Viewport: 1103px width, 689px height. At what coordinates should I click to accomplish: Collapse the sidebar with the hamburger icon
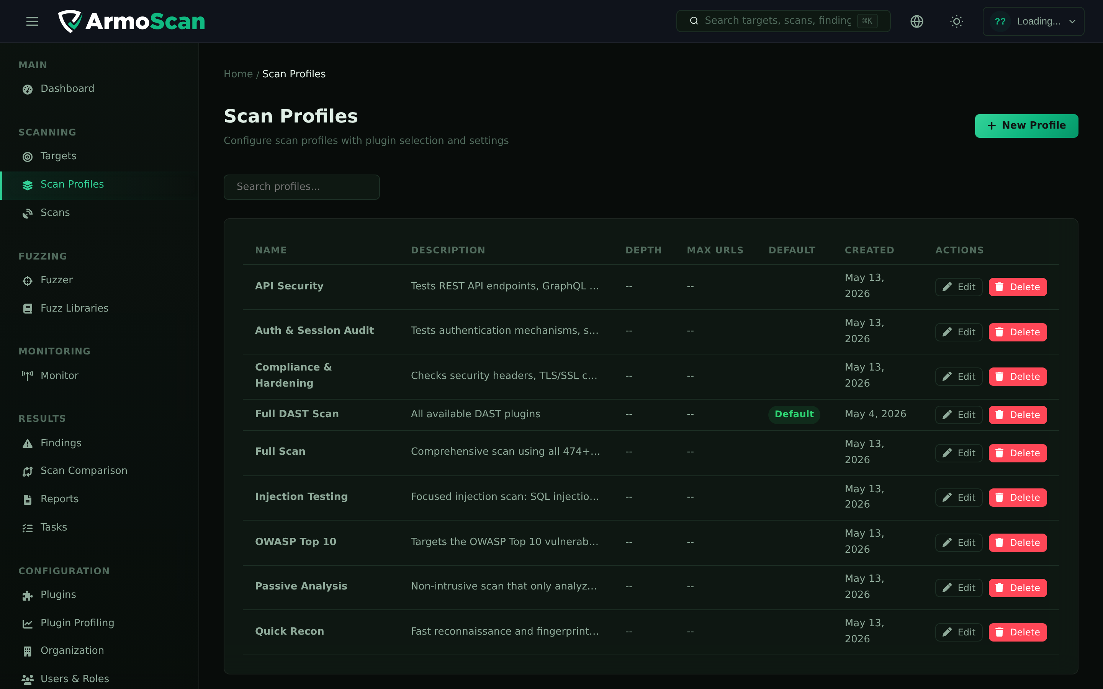(32, 21)
